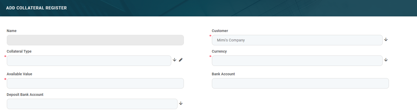
Task: Click the Bank Account label
Action: click(x=223, y=74)
